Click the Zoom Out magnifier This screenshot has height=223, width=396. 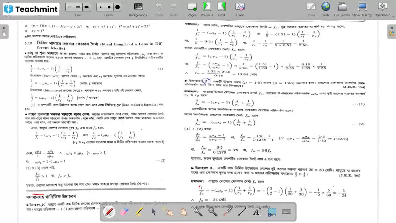[x=213, y=212]
